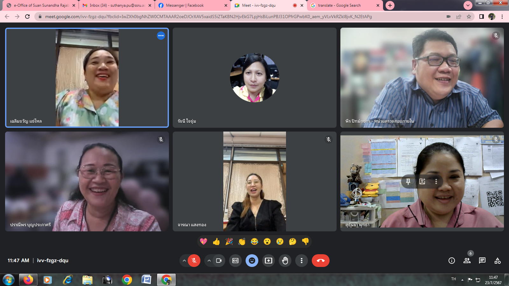Send the thumbs up emoji reaction
This screenshot has width=509, height=286.
tap(216, 242)
